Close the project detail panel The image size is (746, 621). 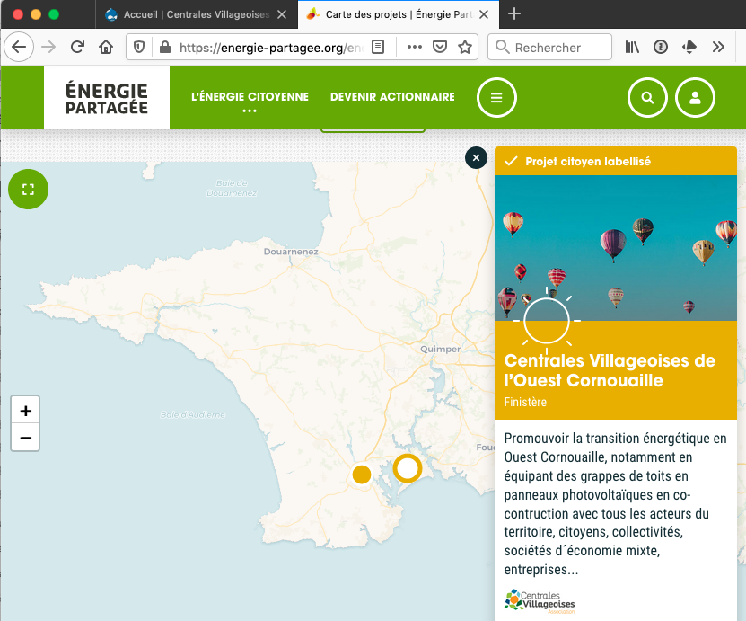476,157
